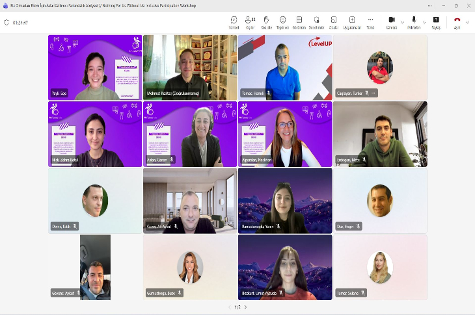The image size is (475, 315).
Task: Change layout with Görünüm button
Action: [299, 22]
